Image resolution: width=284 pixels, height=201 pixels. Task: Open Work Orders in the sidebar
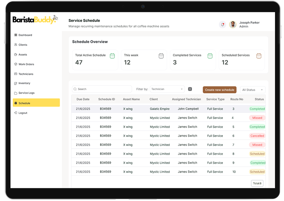pos(26,64)
